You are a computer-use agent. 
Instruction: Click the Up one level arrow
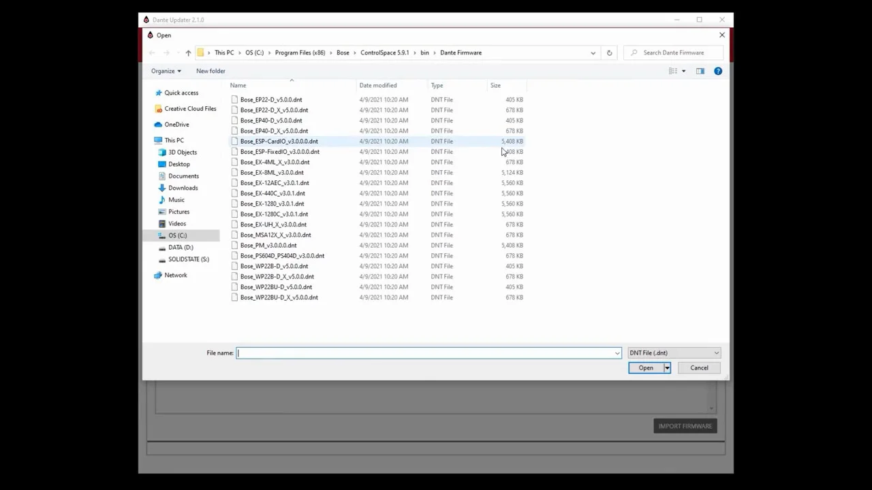tap(188, 52)
